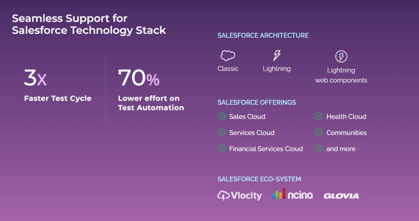419x221 pixels.
Task: Click the Communities check mark
Action: [319, 133]
